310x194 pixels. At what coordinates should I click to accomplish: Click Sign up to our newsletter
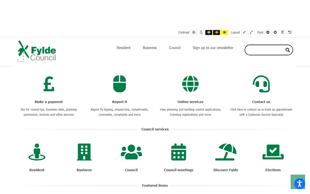(213, 48)
